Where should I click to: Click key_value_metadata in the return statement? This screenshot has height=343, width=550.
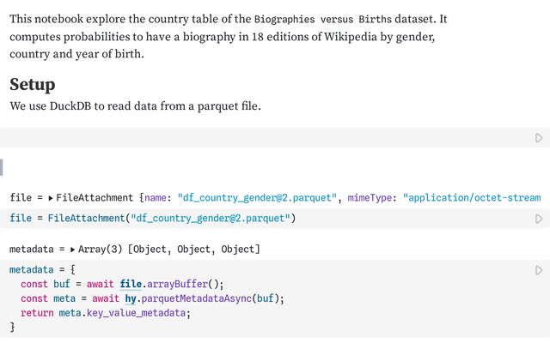[x=136, y=313]
